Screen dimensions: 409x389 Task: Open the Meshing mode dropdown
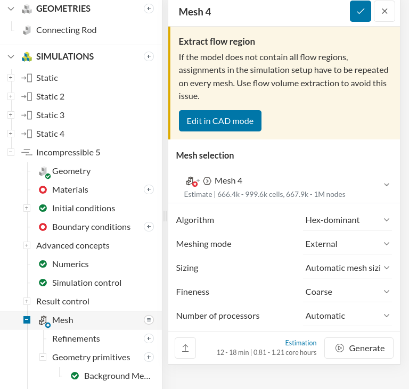click(x=347, y=244)
